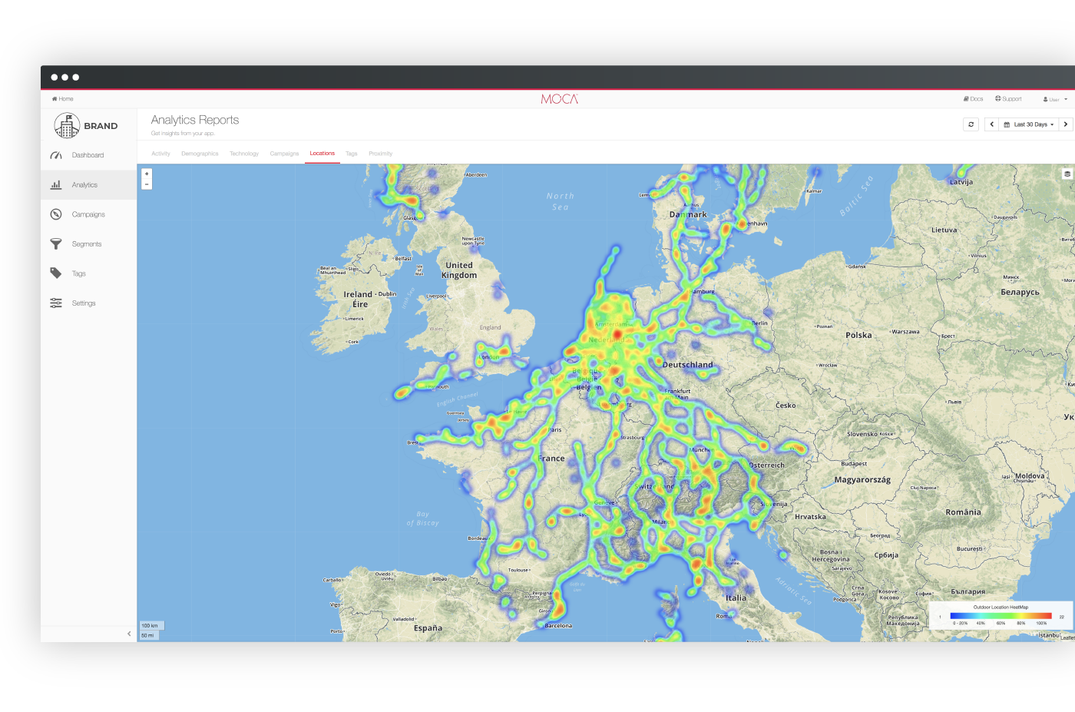Click the Magyarország map label
The width and height of the screenshot is (1075, 712).
tap(862, 480)
